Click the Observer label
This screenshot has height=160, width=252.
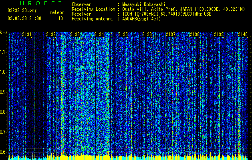(81, 4)
